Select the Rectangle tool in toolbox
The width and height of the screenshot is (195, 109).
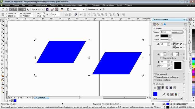pyautogui.click(x=2, y=44)
